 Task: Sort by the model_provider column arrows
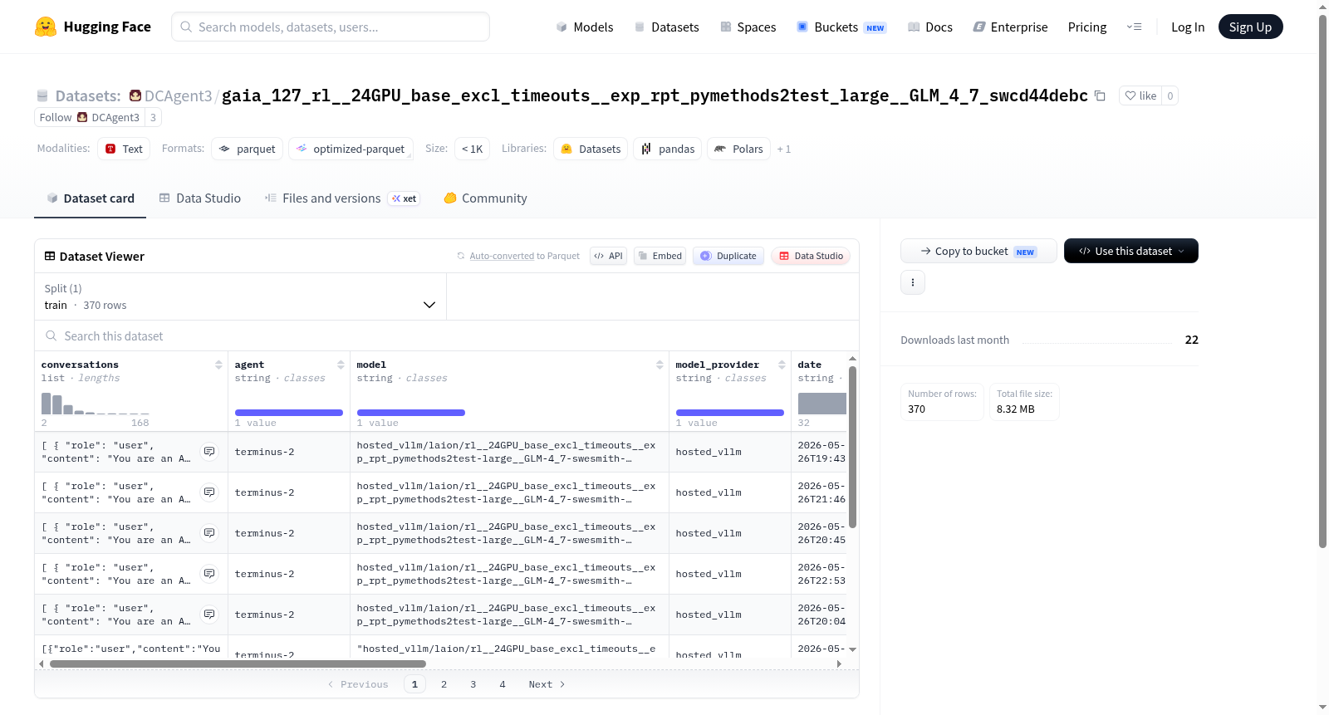(x=782, y=365)
